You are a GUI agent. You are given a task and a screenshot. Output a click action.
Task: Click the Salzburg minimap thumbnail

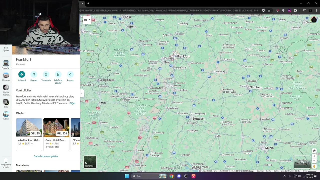tap(302, 162)
